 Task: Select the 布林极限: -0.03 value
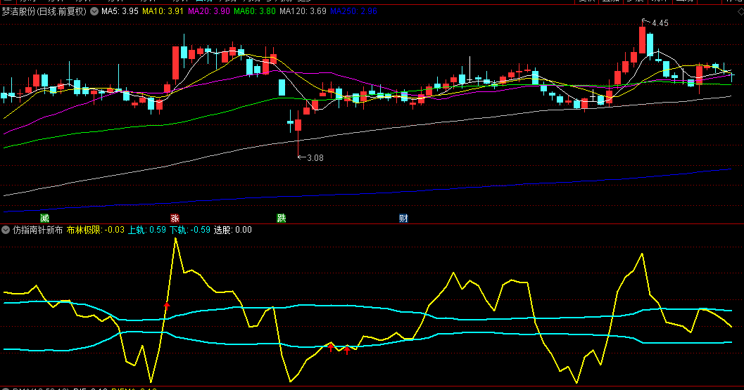click(x=95, y=230)
